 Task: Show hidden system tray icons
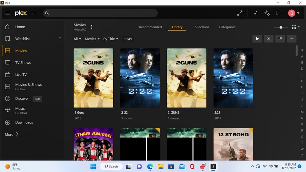pyautogui.click(x=252, y=166)
